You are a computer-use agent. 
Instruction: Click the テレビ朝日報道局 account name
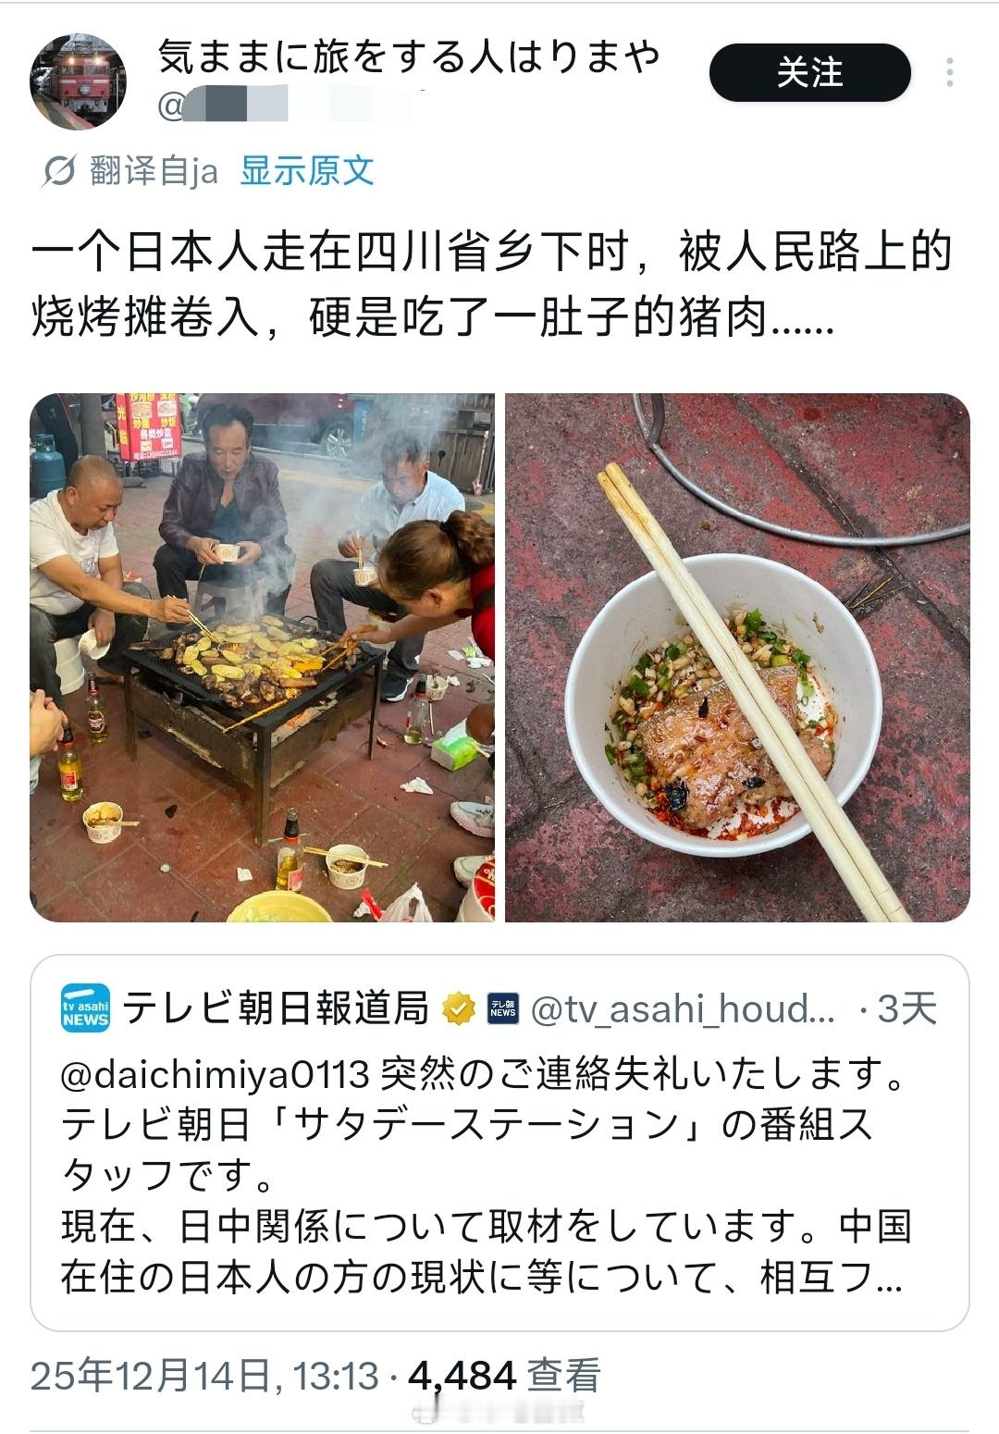pos(276,1008)
